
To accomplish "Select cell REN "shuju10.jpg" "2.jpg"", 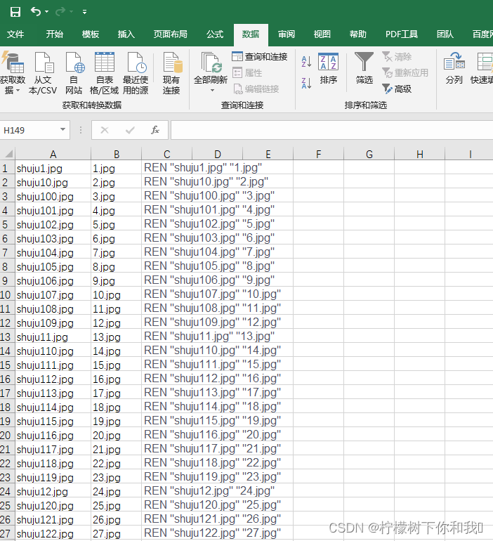I will [x=206, y=182].
